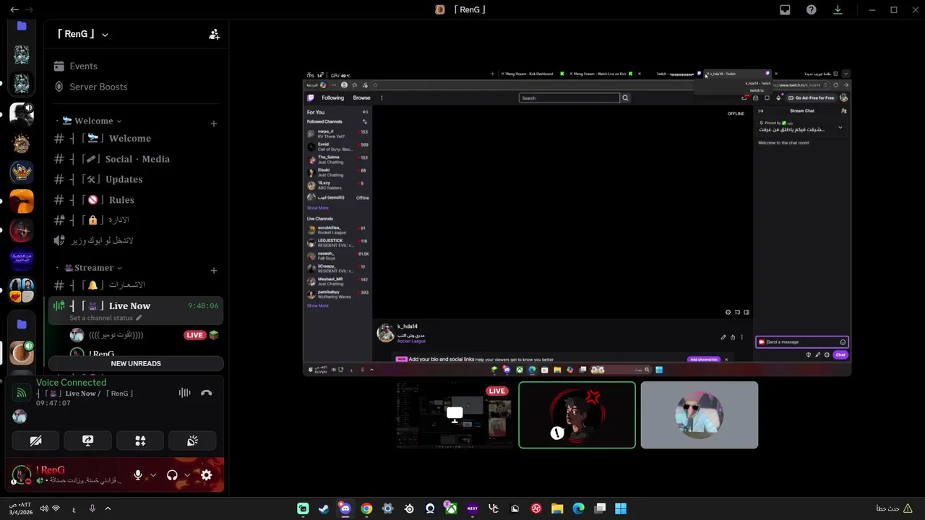The width and height of the screenshot is (925, 520).
Task: Expand the pinned chat message chevron
Action: (840, 128)
